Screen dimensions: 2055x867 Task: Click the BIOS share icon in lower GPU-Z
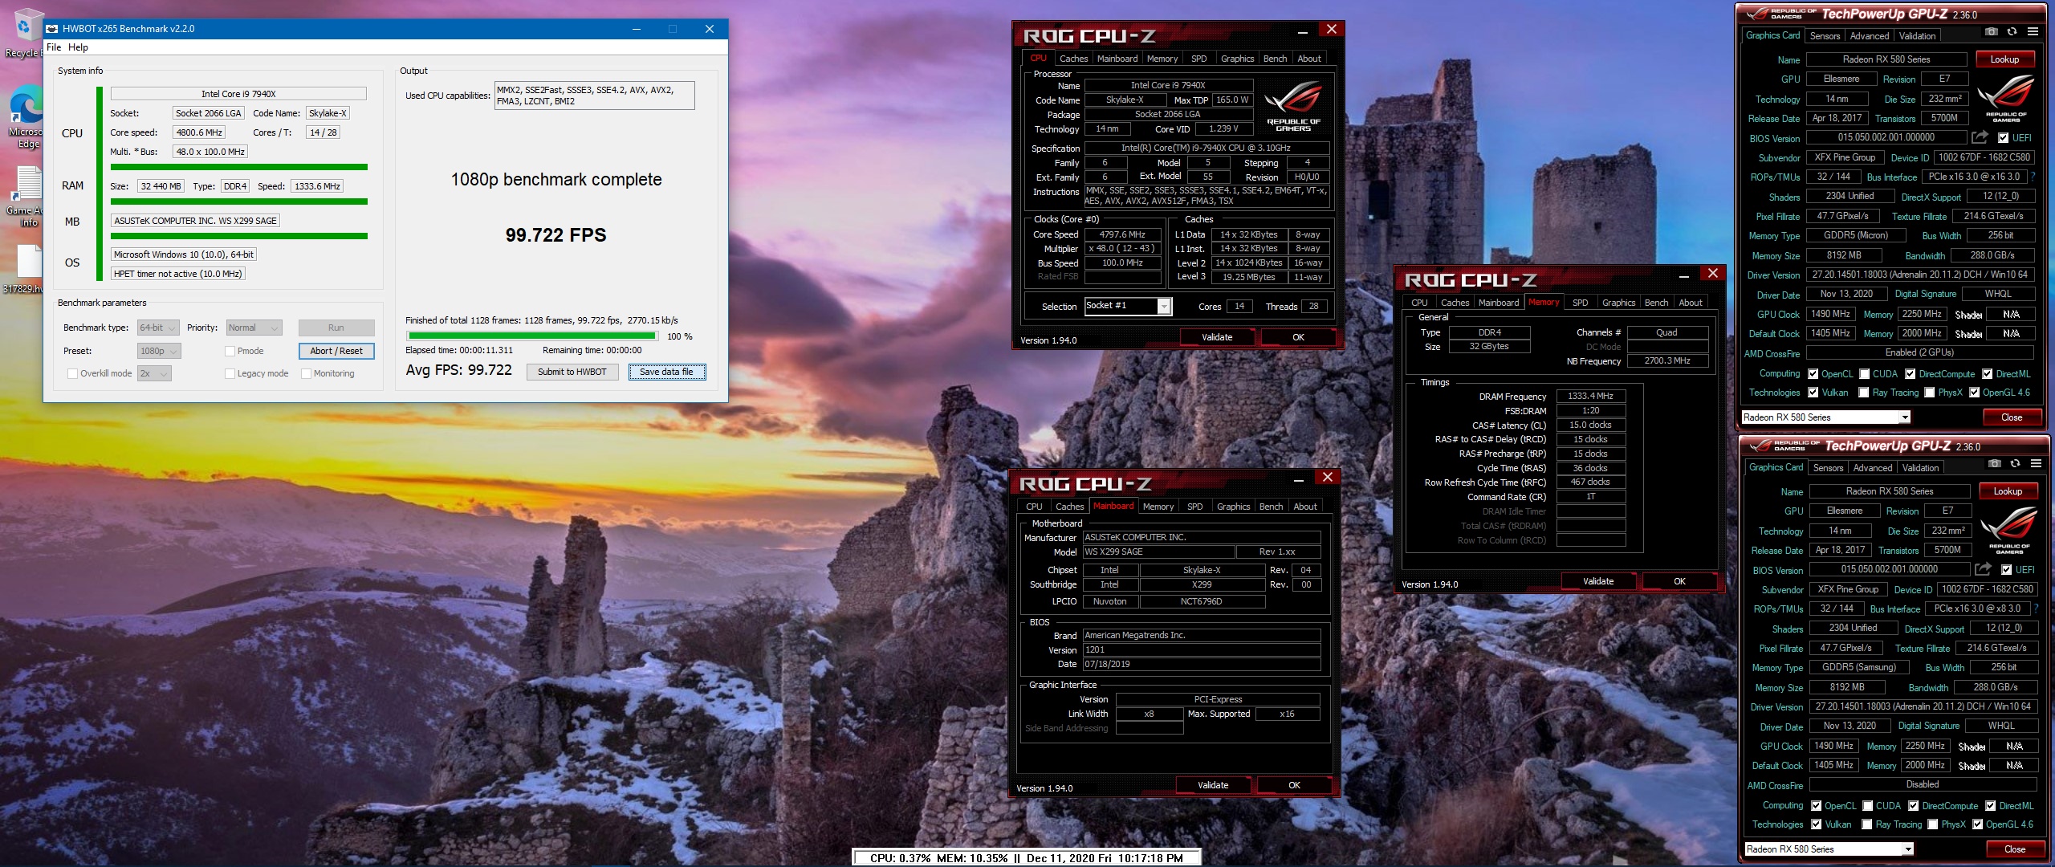(x=1984, y=569)
